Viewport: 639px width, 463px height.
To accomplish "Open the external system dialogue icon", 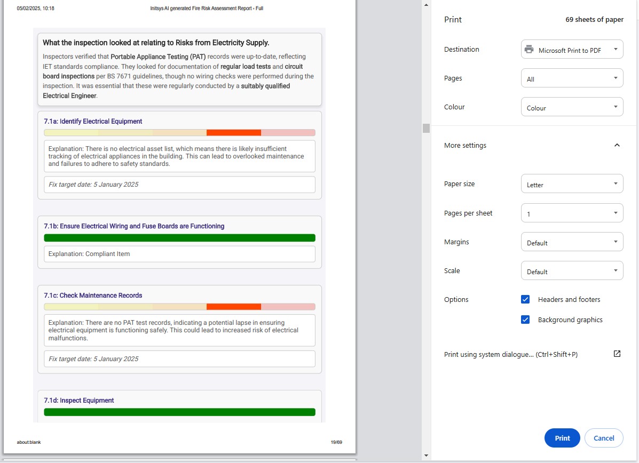I will tap(617, 354).
